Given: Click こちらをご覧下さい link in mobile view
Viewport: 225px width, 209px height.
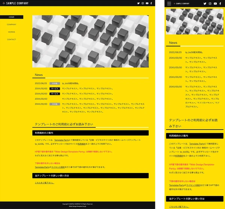Looking at the screenshot, I should [x=179, y=207].
